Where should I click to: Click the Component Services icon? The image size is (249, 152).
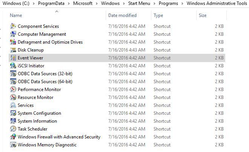[13, 26]
